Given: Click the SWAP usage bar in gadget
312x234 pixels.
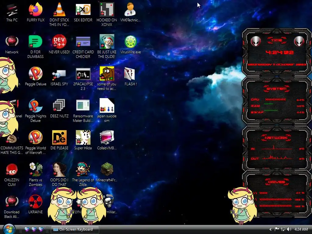Looking at the screenshot, I should point(271,110).
